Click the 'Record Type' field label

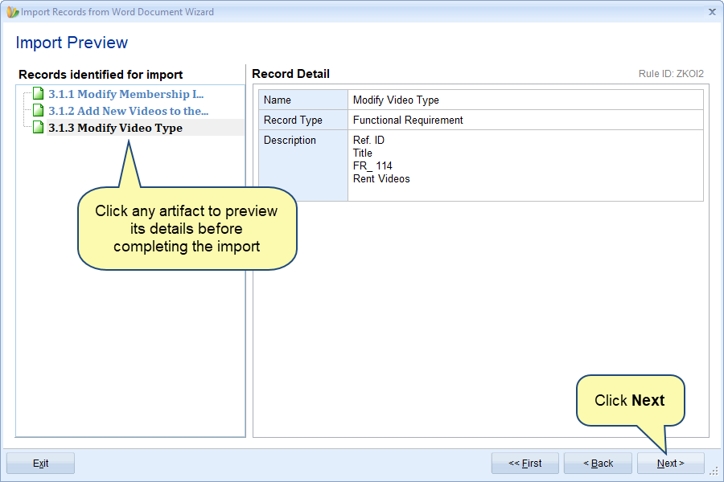293,120
